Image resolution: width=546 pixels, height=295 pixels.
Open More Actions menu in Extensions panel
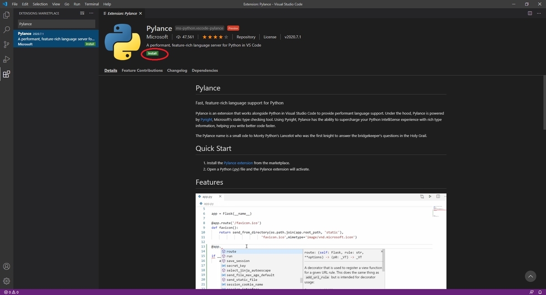pyautogui.click(x=91, y=13)
